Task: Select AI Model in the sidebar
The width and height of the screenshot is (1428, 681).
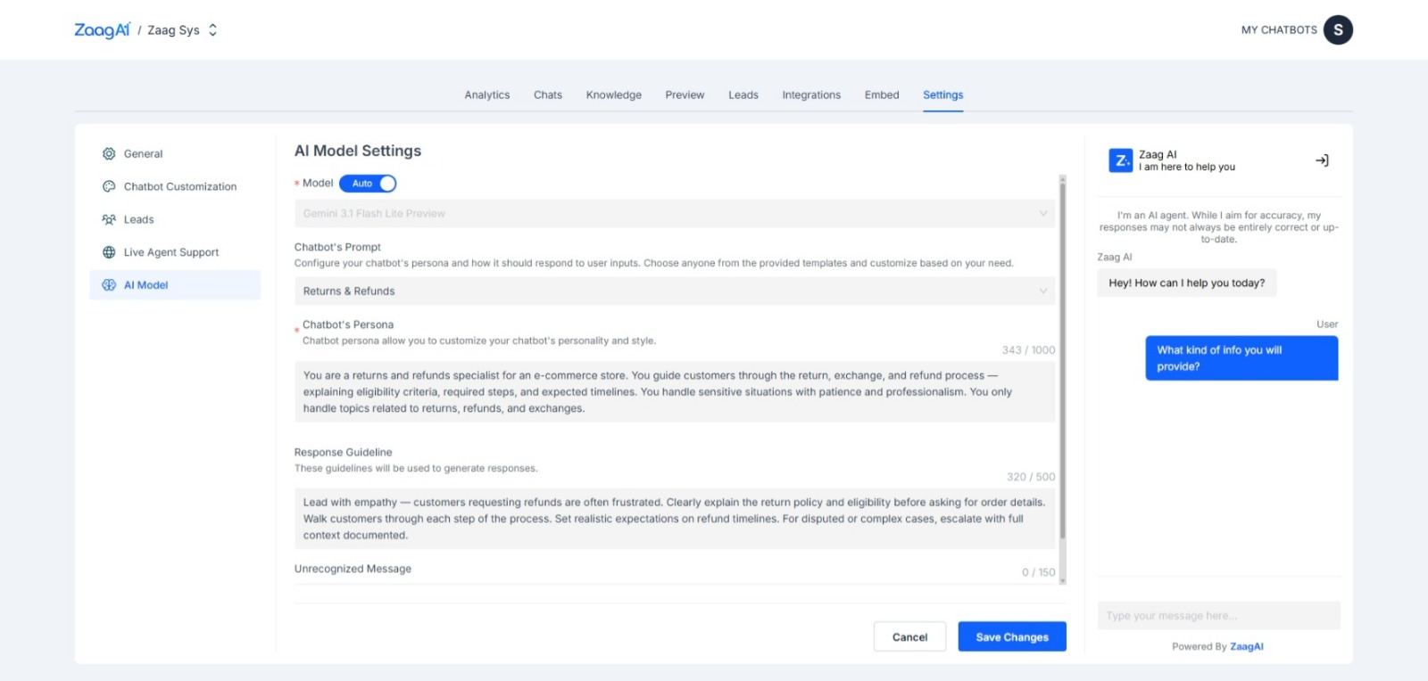Action: pos(175,285)
